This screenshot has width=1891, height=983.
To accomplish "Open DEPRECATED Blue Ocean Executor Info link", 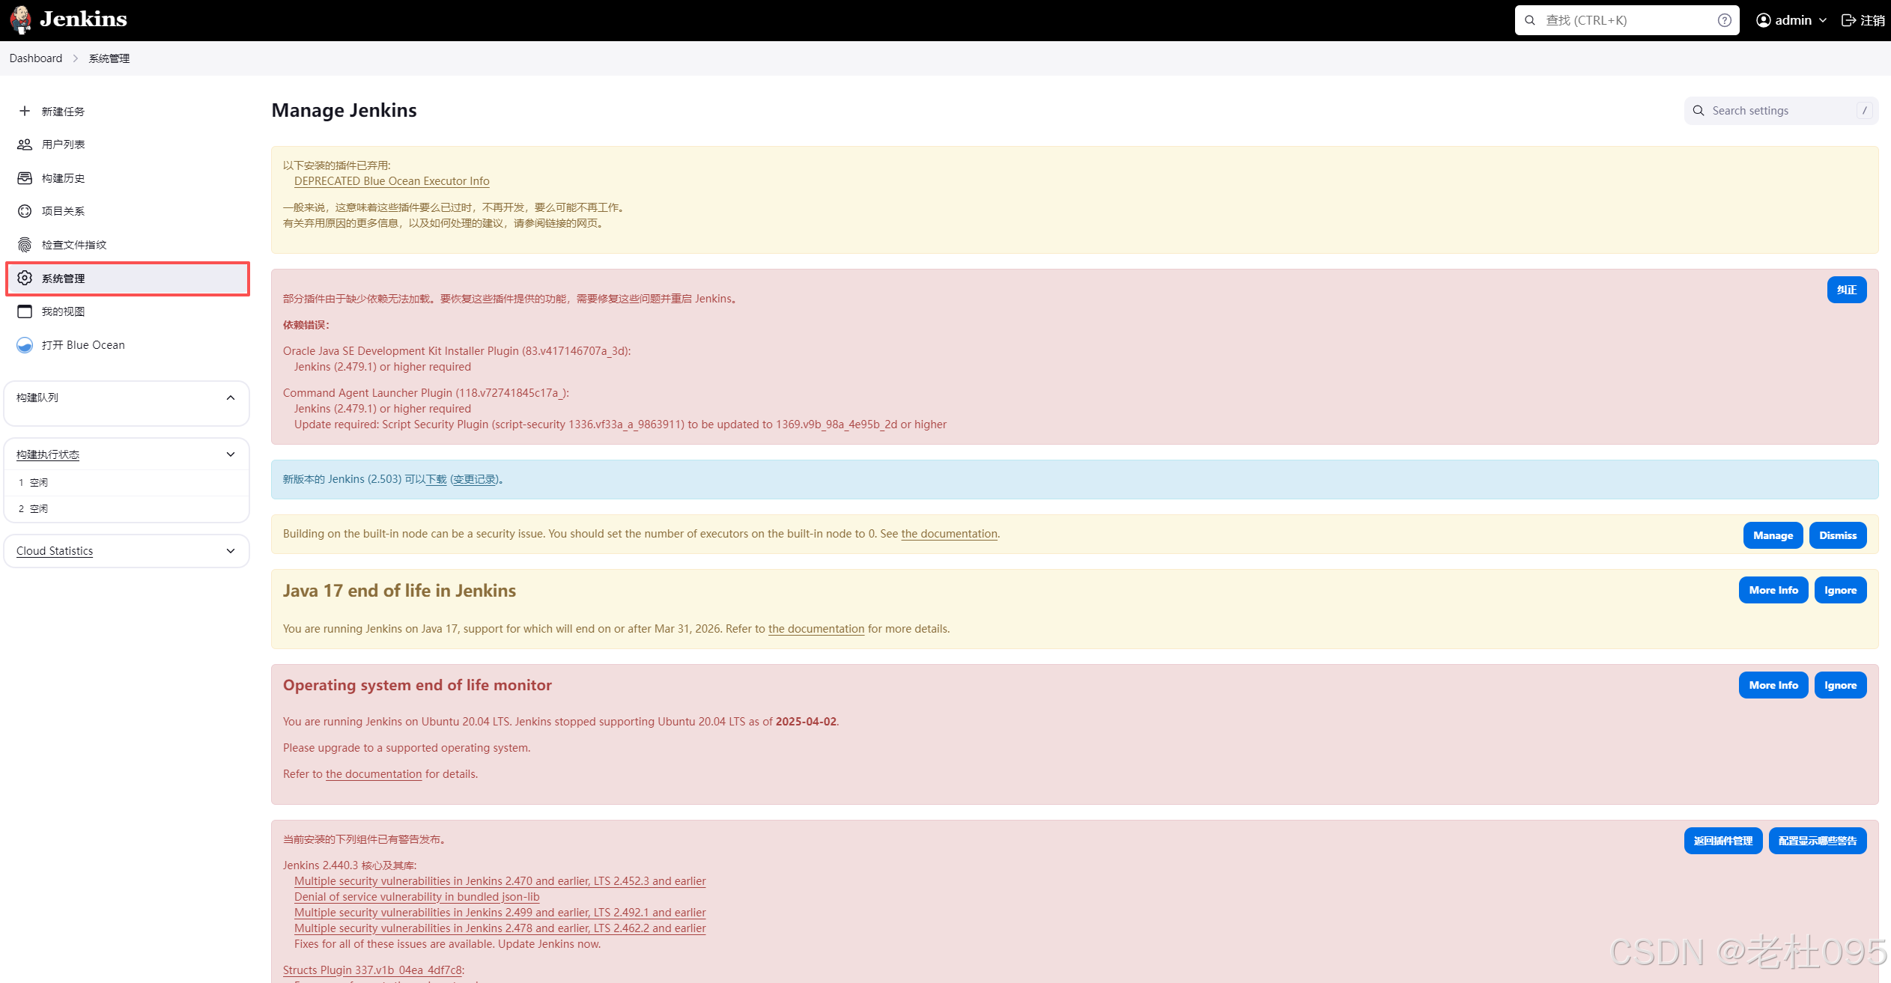I will [x=392, y=181].
